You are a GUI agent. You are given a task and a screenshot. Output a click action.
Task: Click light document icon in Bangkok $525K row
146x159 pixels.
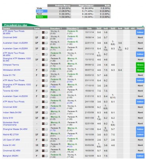[x=46, y=156]
